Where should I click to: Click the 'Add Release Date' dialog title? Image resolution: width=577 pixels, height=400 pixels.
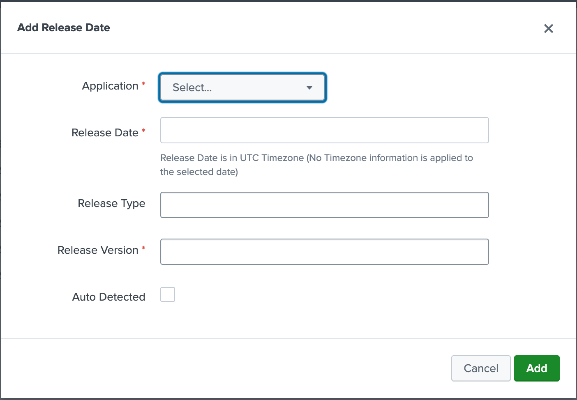tap(64, 28)
